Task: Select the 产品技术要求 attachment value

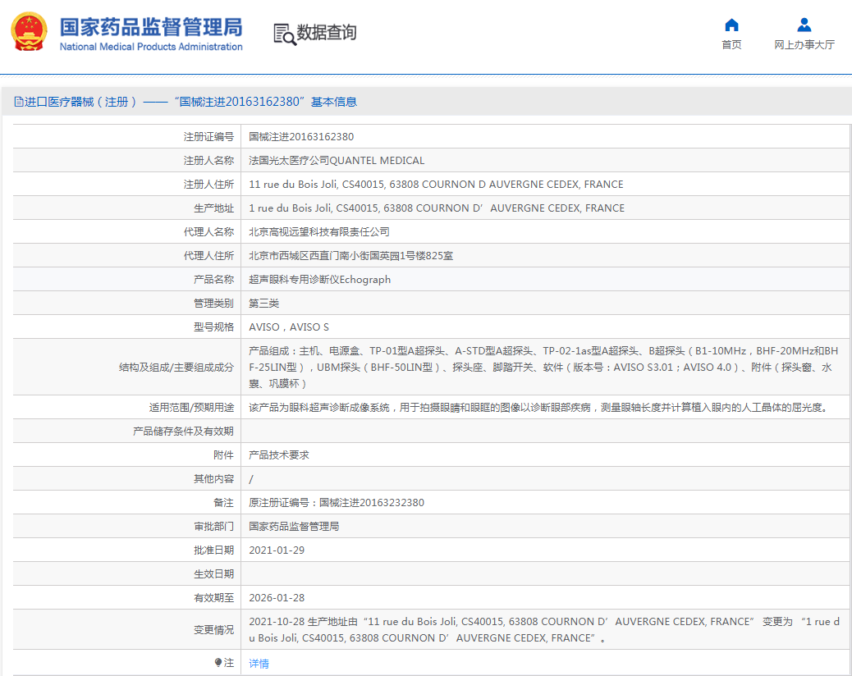Action: click(279, 455)
